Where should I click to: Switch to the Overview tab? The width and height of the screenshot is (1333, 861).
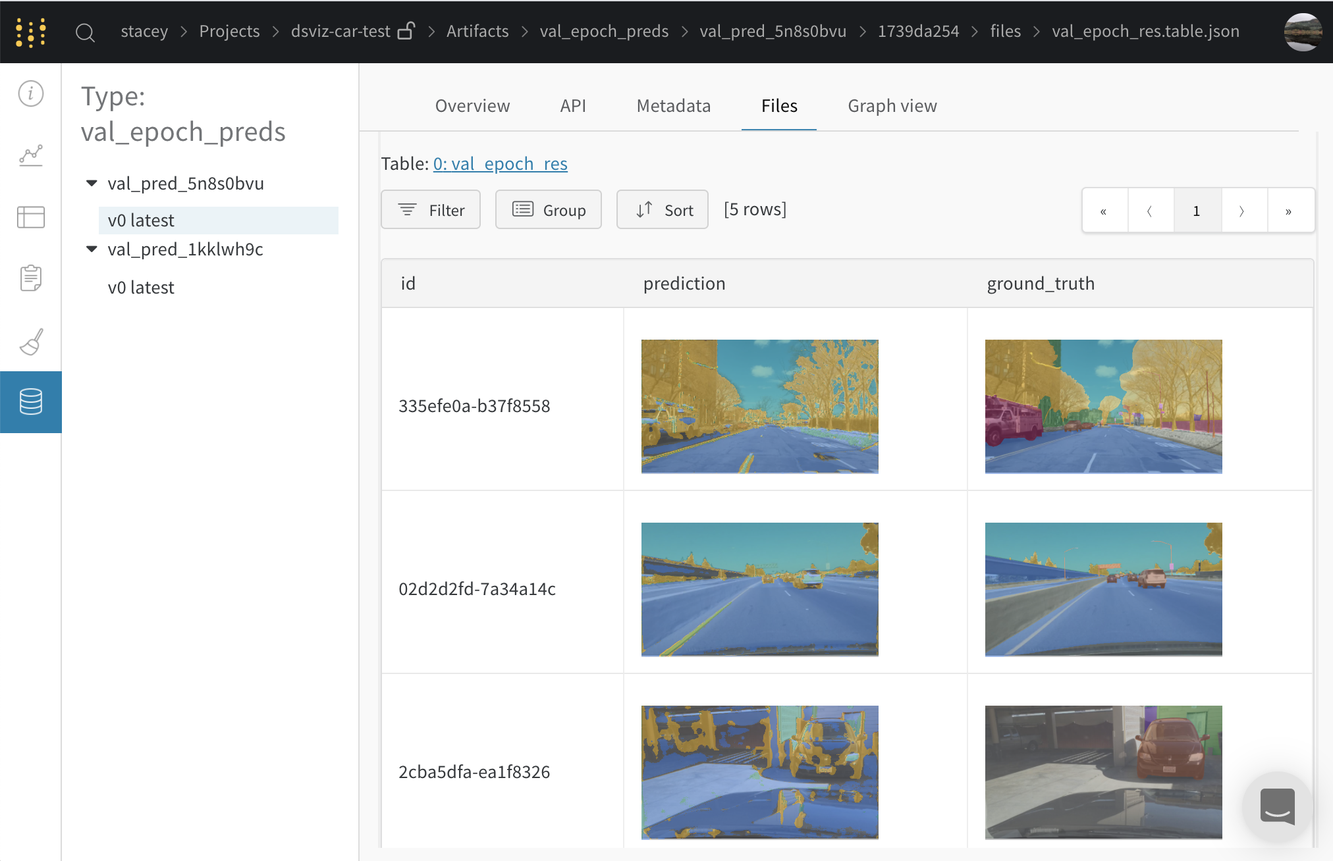pyautogui.click(x=472, y=106)
